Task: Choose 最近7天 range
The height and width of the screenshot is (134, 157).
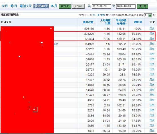Action: 26,6
